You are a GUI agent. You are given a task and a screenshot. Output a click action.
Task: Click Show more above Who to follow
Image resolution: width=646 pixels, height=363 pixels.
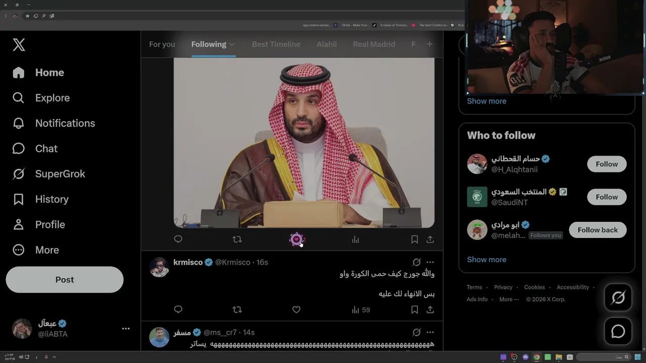click(x=487, y=101)
